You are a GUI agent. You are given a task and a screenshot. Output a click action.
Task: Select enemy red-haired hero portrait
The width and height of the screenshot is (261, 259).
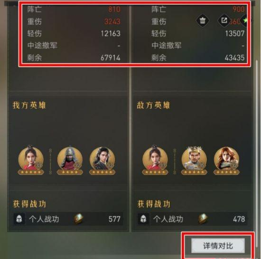226,158
